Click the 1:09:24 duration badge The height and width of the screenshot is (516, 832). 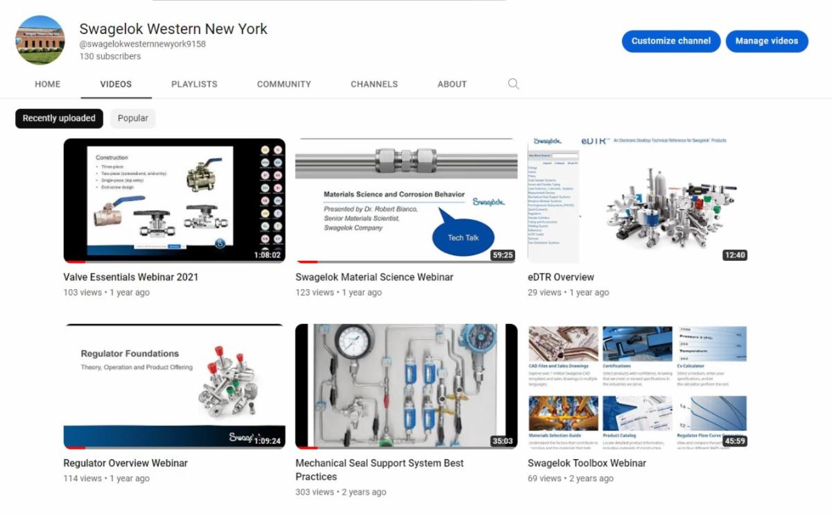[x=267, y=441]
